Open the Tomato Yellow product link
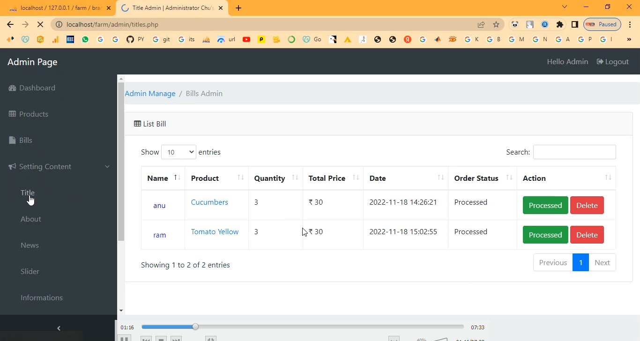 tap(215, 232)
